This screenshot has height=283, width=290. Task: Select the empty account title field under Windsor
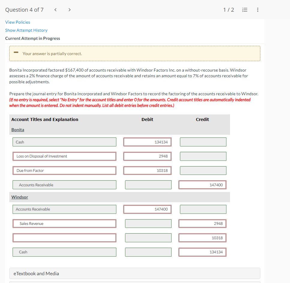pyautogui.click(x=64, y=238)
